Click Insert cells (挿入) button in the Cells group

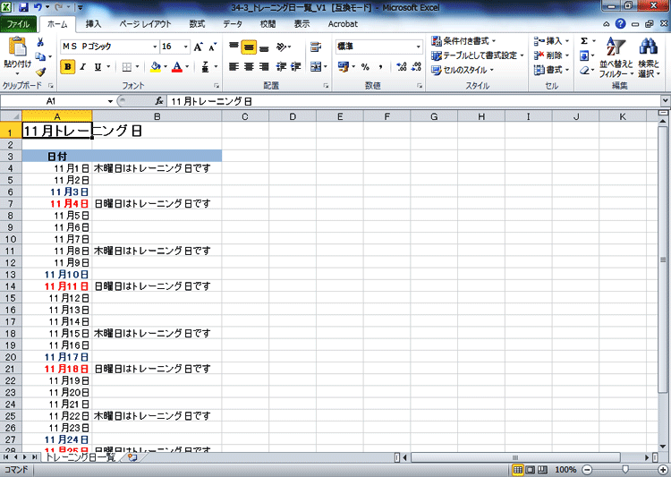(551, 41)
